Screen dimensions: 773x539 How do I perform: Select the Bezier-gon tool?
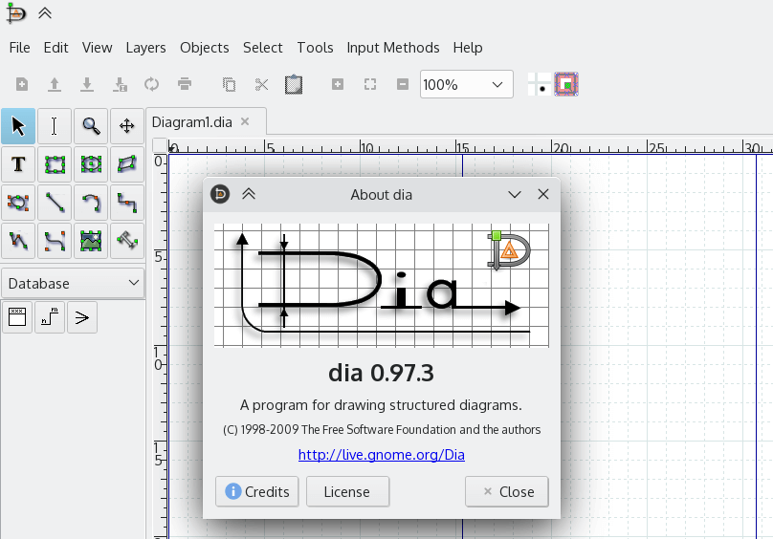[18, 203]
